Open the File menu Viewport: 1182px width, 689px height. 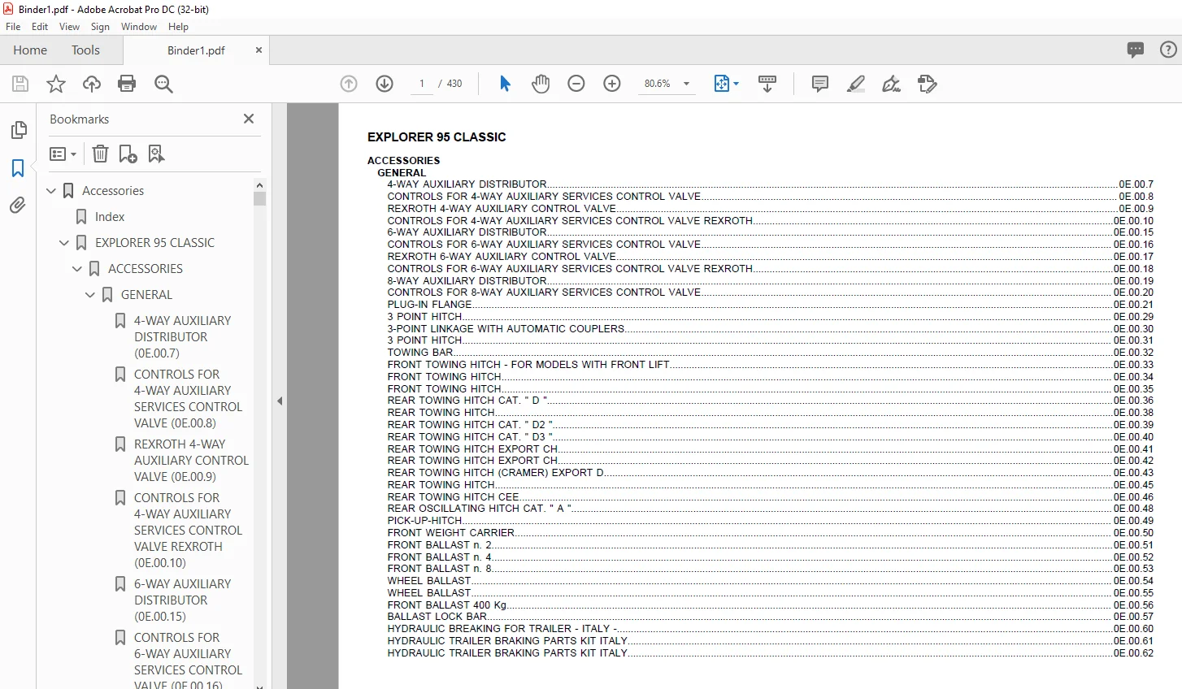13,27
